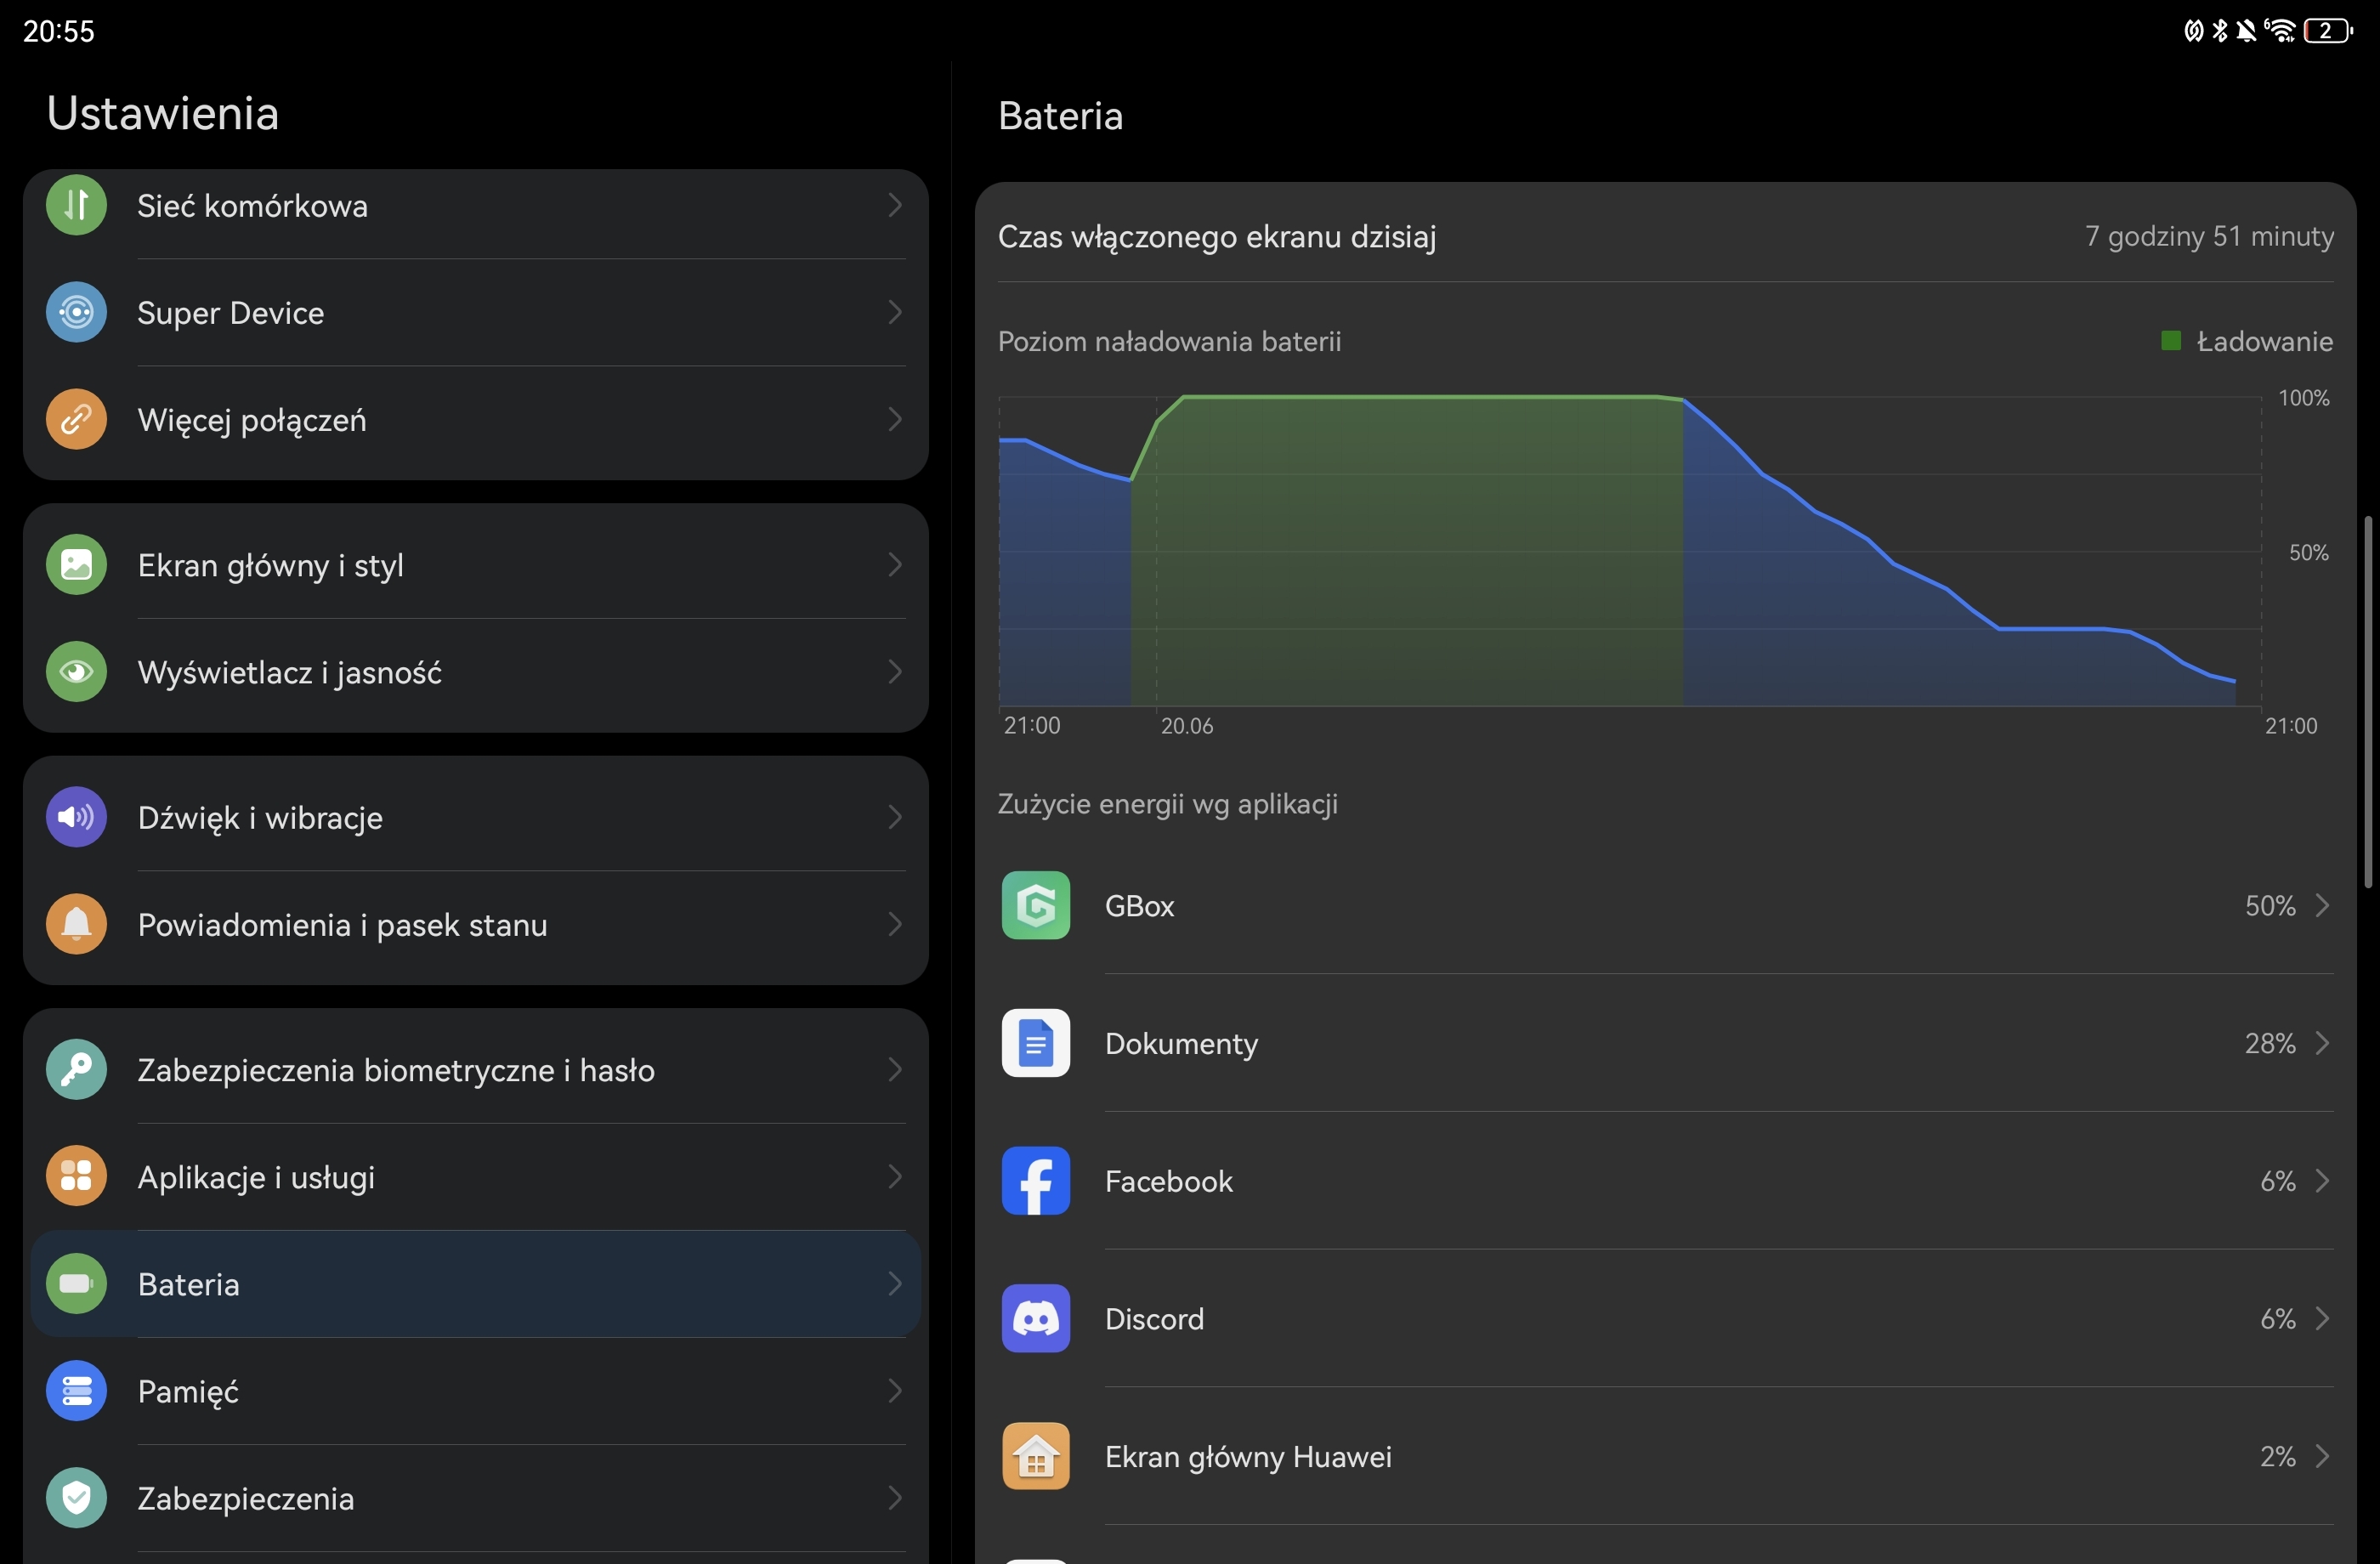Expand GBox usage details chevron

point(2322,905)
